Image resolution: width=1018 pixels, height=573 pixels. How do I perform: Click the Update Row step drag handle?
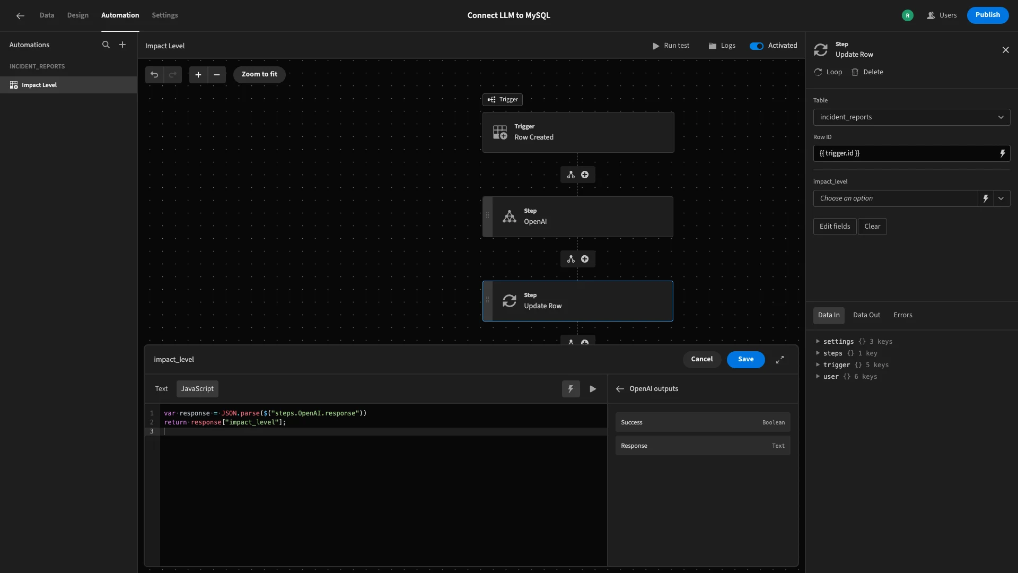coord(488,300)
